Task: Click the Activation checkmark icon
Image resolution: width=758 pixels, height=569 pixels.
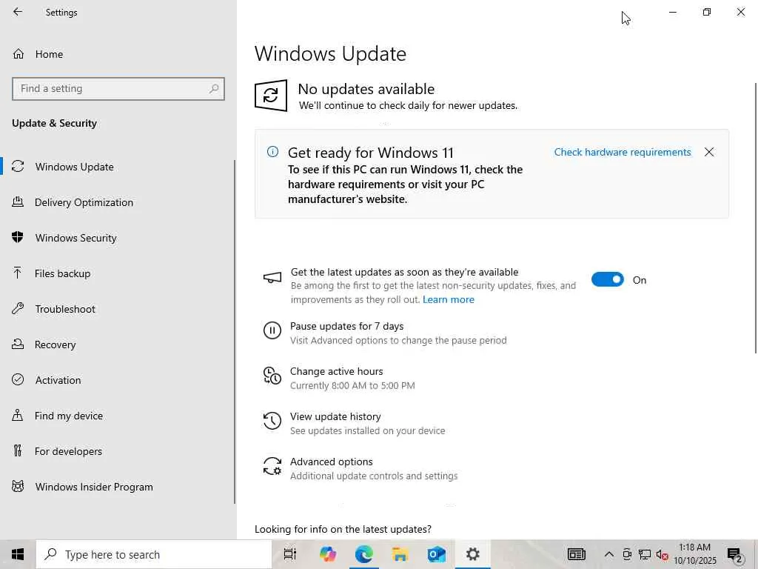Action: pyautogui.click(x=18, y=379)
